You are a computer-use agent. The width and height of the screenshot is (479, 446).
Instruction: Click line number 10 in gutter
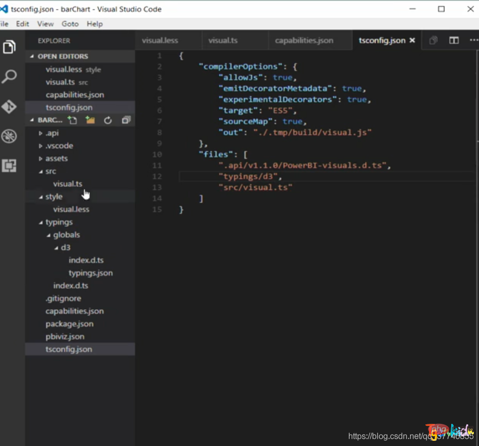tap(157, 154)
